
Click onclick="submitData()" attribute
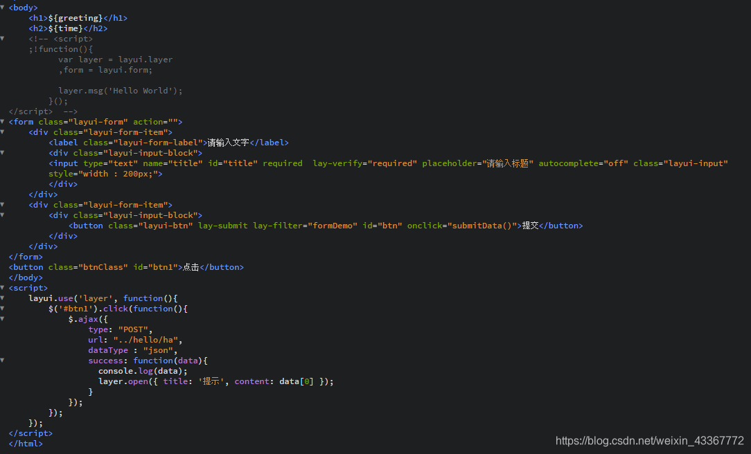point(462,226)
